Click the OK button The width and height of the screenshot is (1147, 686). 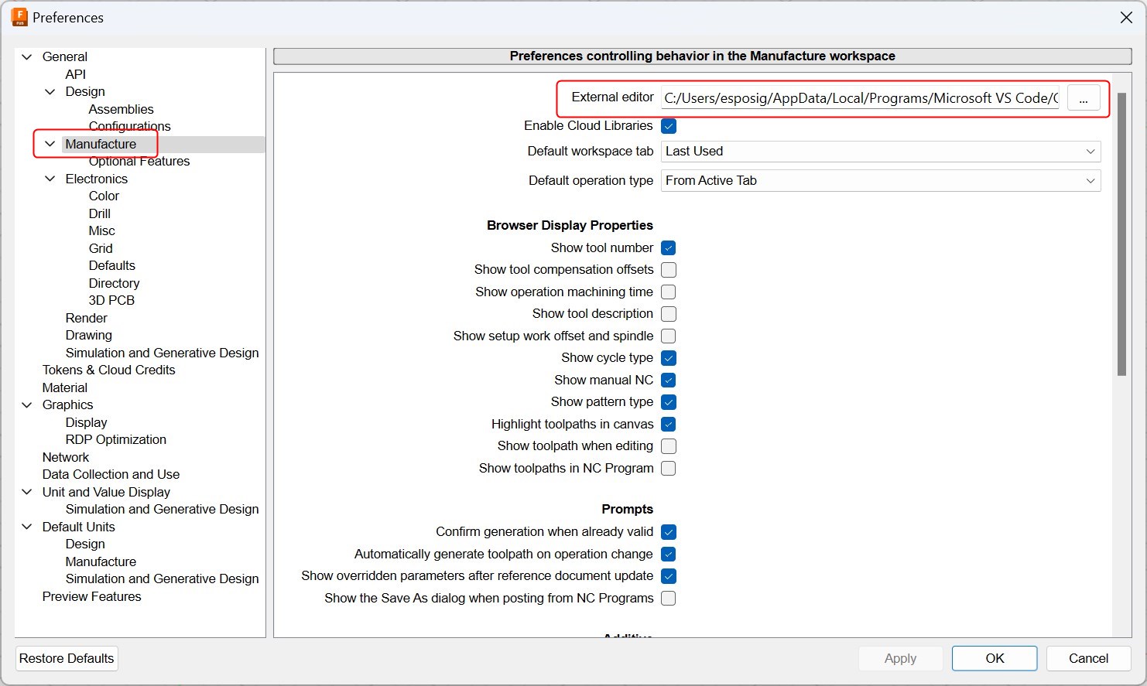(995, 658)
